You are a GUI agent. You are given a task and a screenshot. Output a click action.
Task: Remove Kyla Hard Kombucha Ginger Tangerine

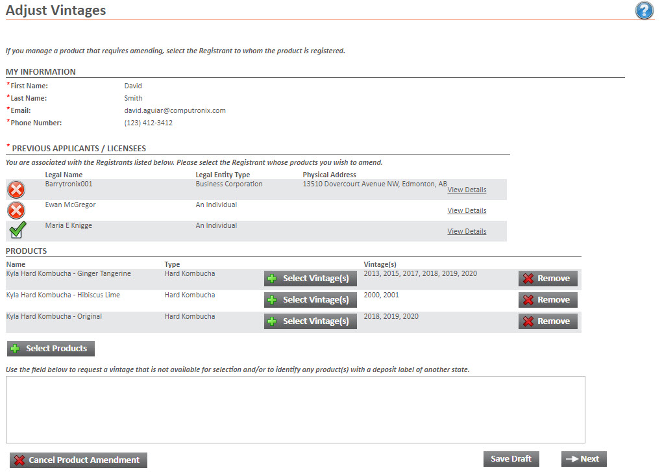[548, 279]
